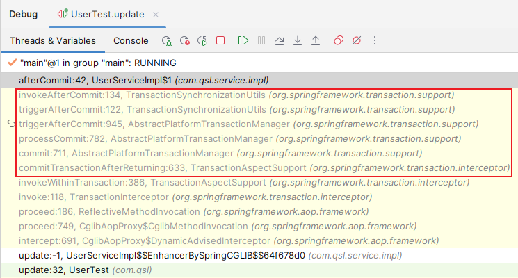The height and width of the screenshot is (278, 518).
Task: Toggle Mute Breakpoints
Action: [x=357, y=40]
